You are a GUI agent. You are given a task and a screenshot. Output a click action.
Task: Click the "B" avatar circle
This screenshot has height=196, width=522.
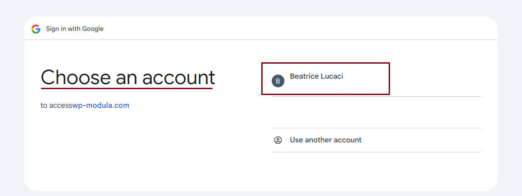(x=278, y=81)
